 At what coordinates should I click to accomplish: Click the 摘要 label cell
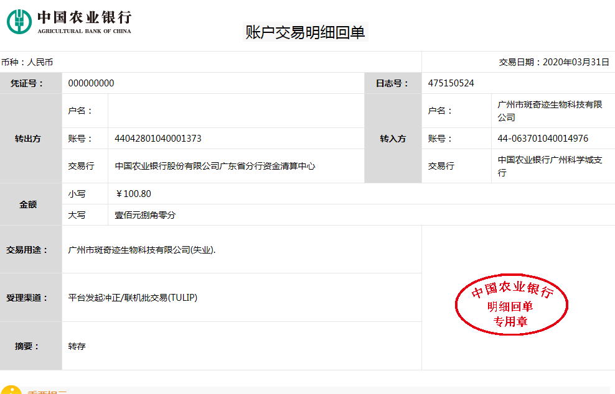(x=31, y=346)
